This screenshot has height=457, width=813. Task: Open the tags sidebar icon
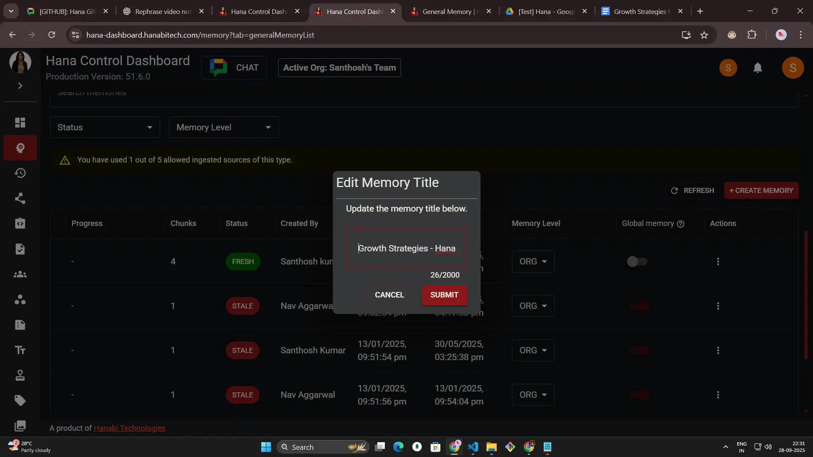(x=20, y=400)
